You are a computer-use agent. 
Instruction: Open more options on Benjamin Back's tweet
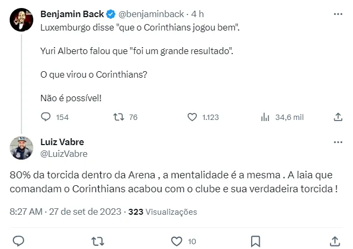click(x=338, y=14)
